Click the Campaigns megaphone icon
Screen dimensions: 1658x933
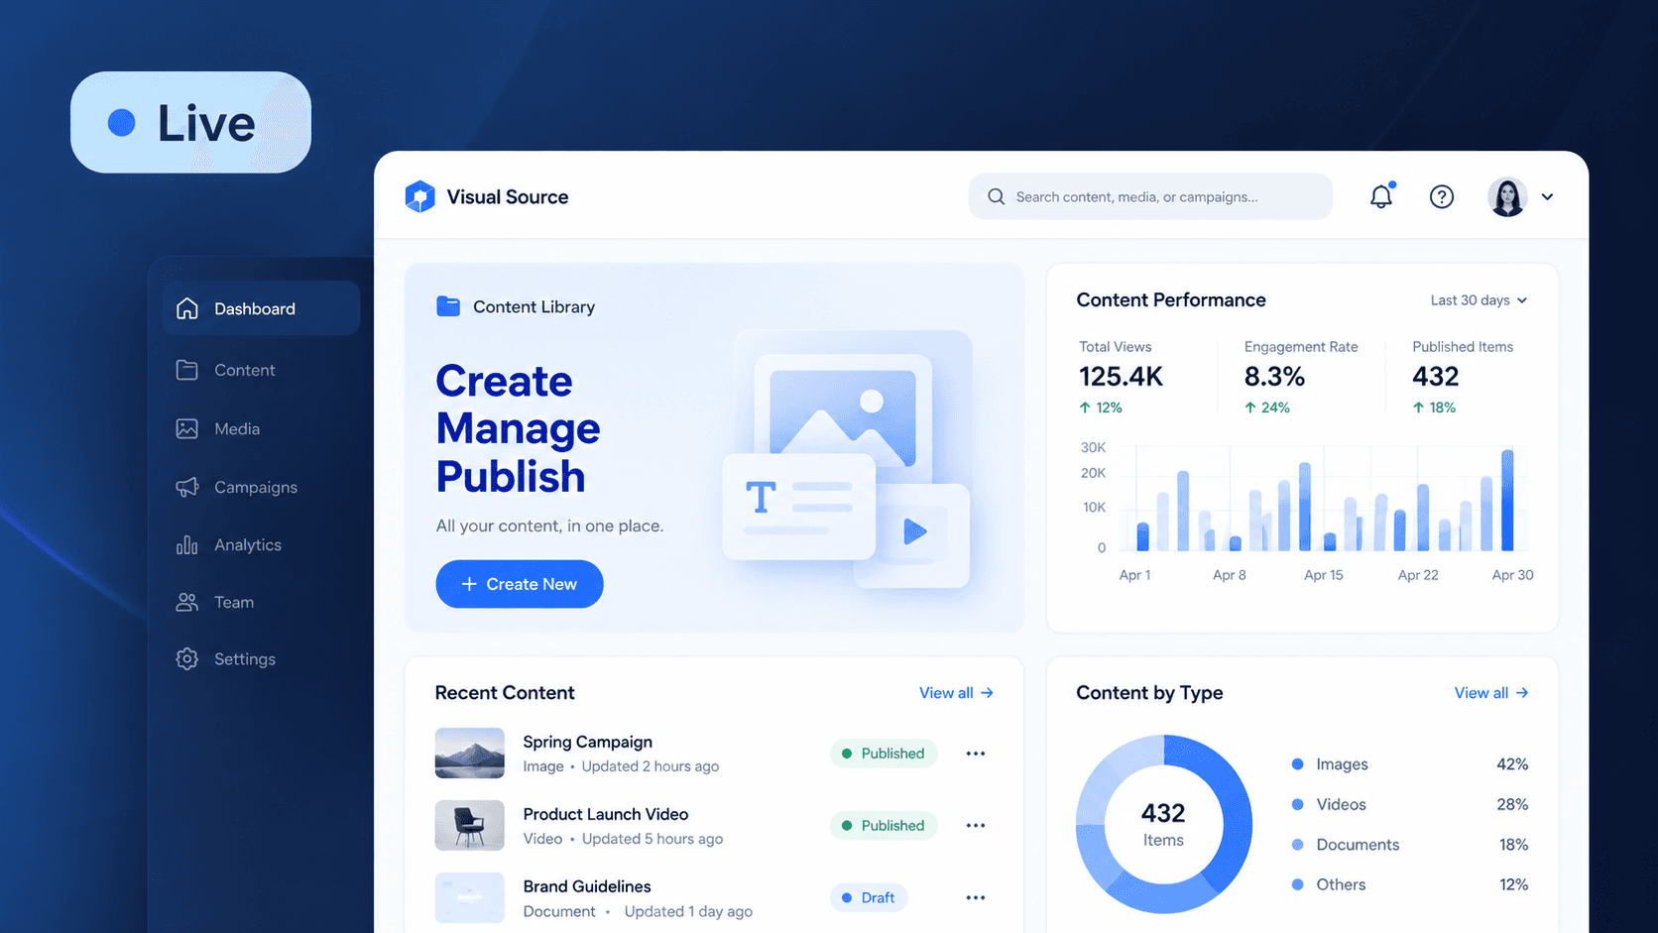click(187, 487)
